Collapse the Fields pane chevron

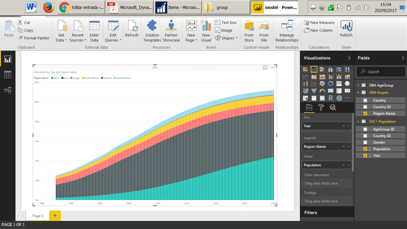click(403, 58)
